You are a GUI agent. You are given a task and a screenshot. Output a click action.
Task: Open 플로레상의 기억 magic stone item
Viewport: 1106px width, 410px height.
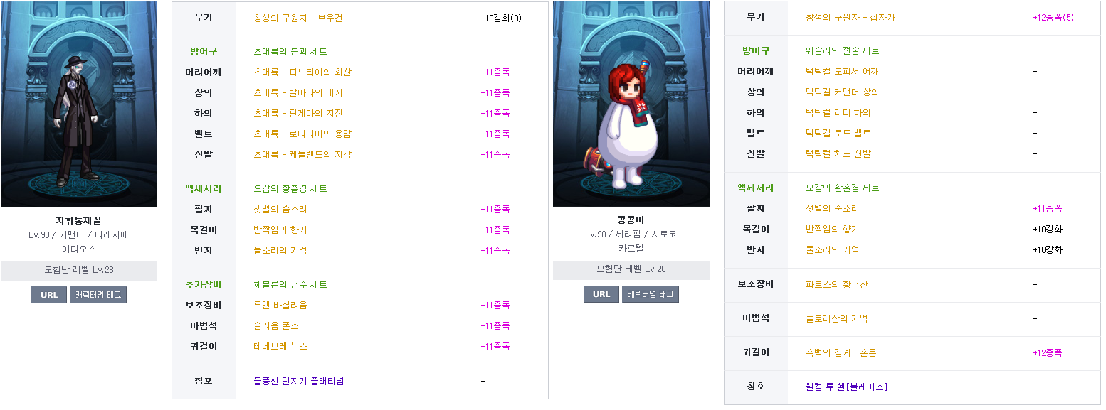[x=837, y=318]
